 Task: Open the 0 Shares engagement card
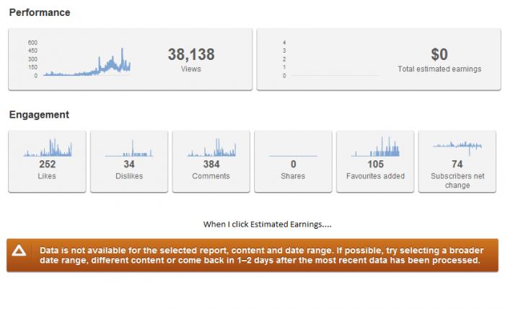pyautogui.click(x=293, y=162)
